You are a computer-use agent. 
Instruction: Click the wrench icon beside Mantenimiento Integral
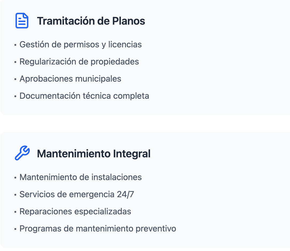click(22, 153)
